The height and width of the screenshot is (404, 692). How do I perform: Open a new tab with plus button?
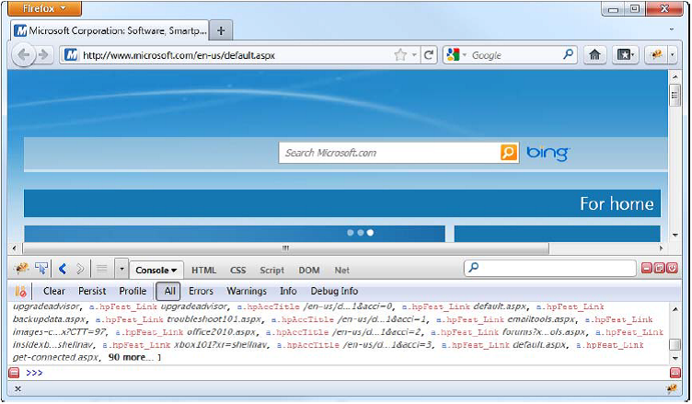click(221, 30)
